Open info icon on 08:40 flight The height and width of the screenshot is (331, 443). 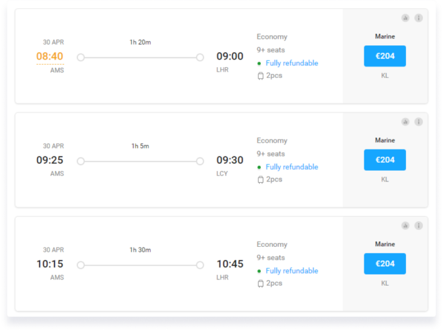(418, 18)
